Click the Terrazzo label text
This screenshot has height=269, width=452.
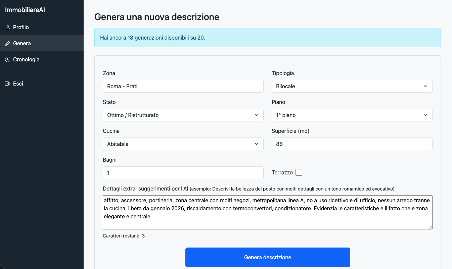pos(282,173)
